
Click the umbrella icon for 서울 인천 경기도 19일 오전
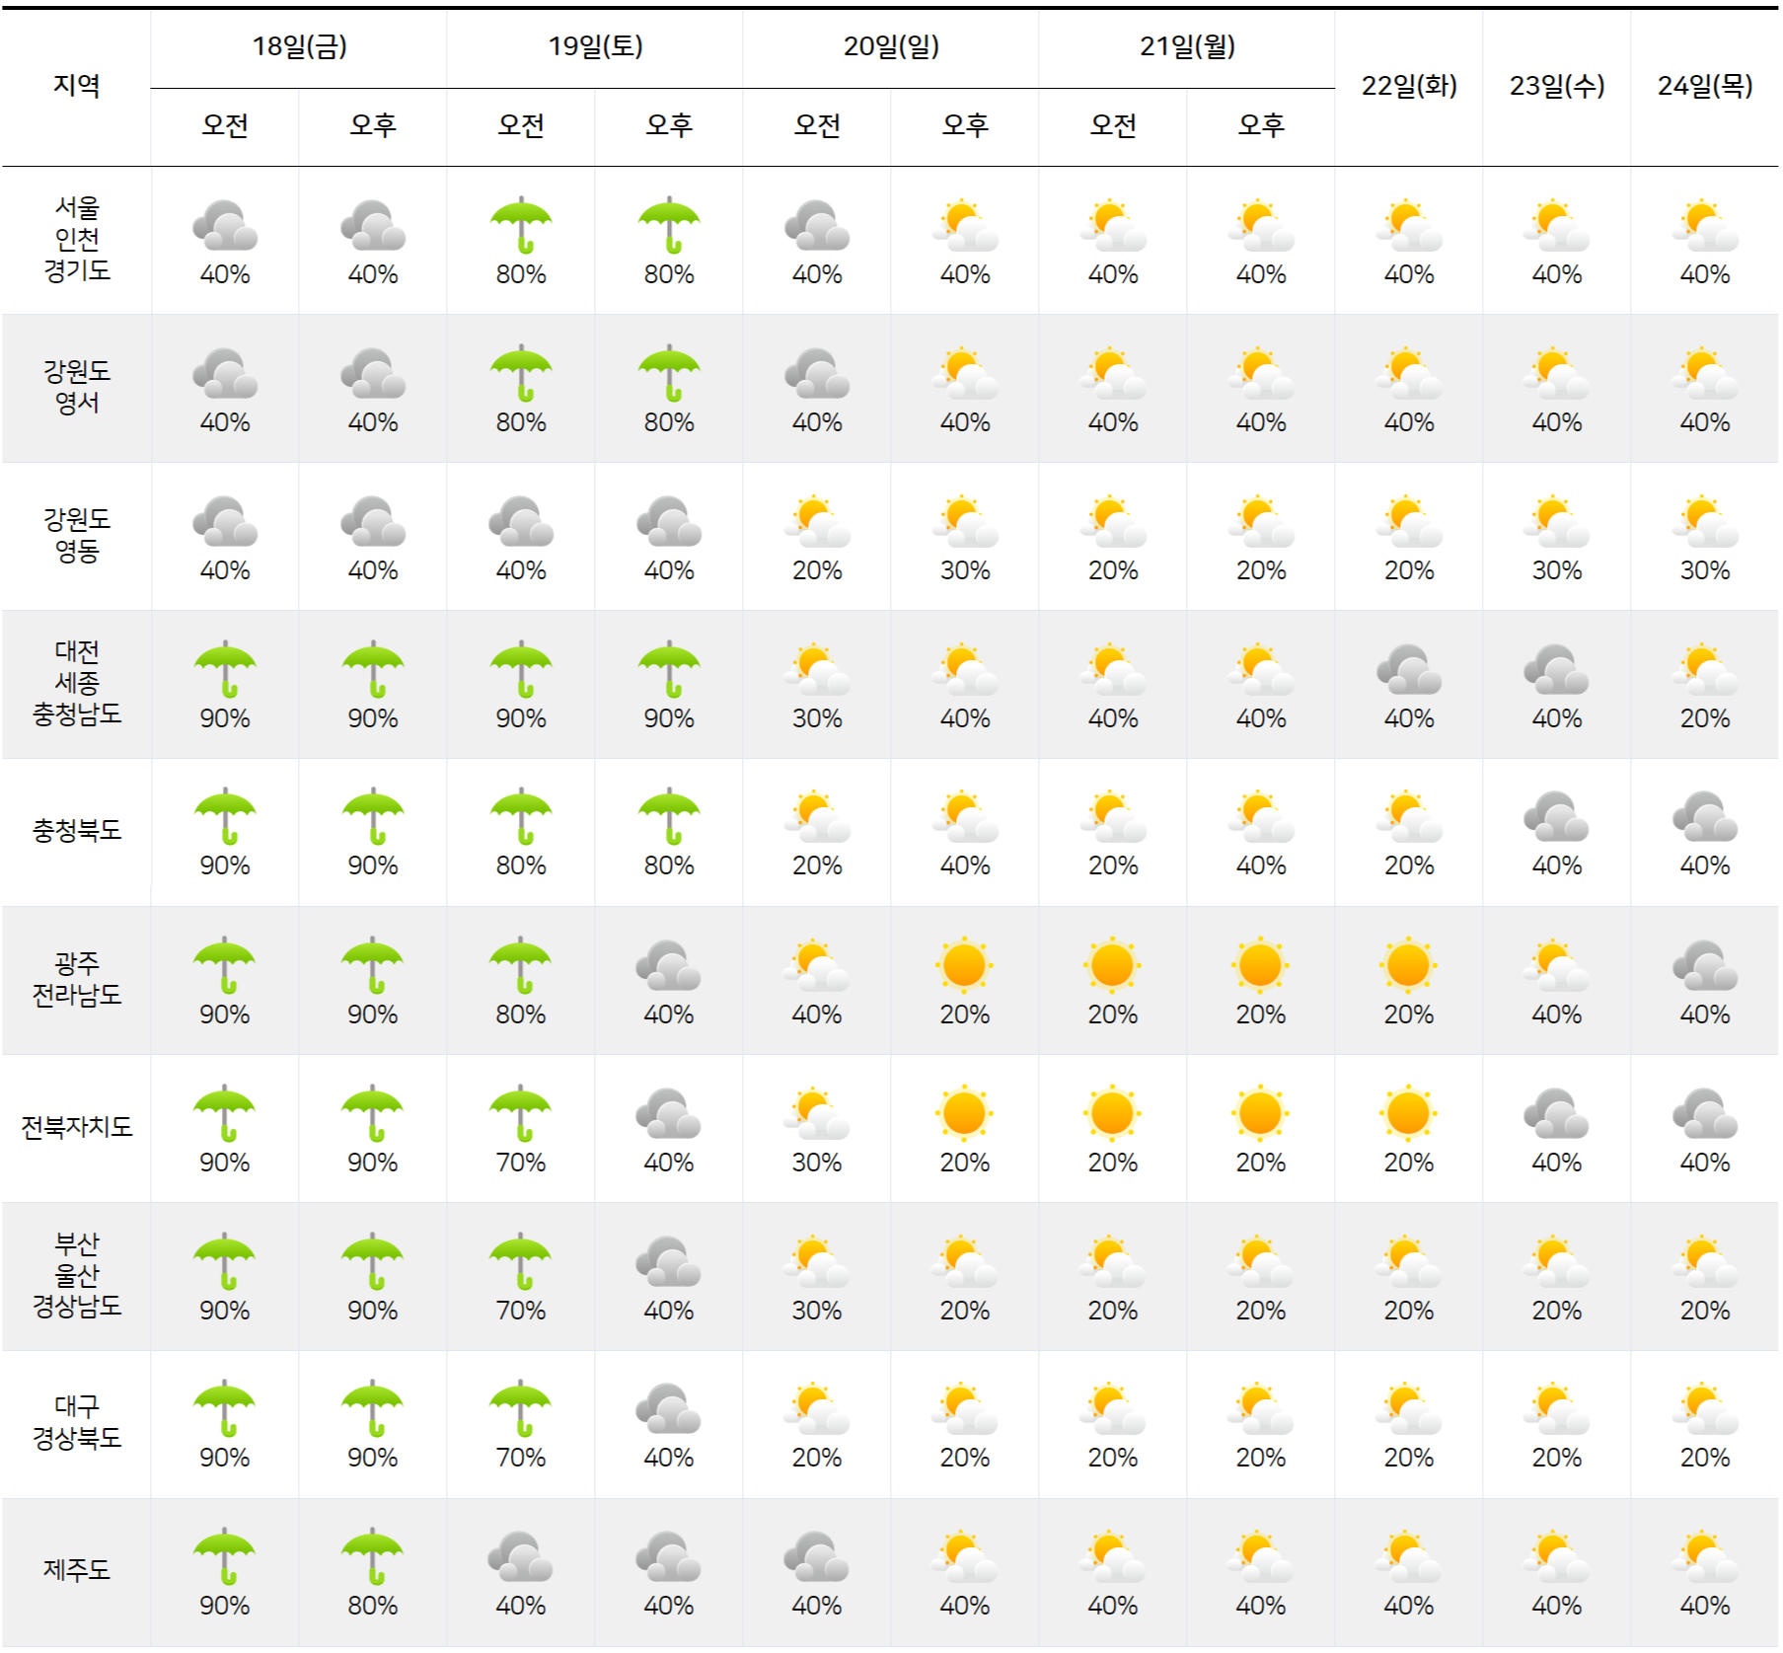click(521, 225)
